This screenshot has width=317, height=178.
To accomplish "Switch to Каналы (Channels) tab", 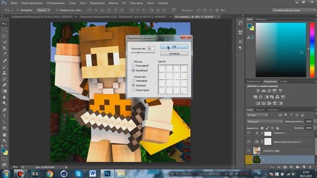I will pos(260,110).
